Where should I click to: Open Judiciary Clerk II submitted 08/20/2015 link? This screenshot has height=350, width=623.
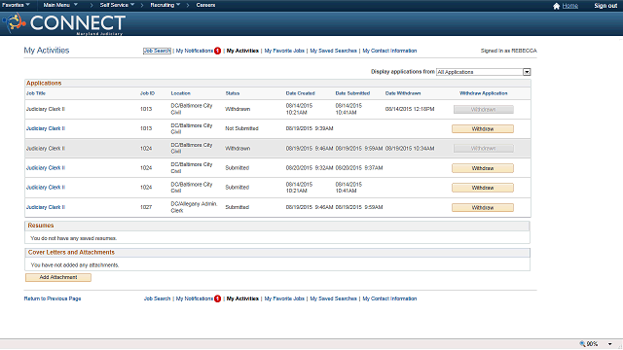point(46,168)
